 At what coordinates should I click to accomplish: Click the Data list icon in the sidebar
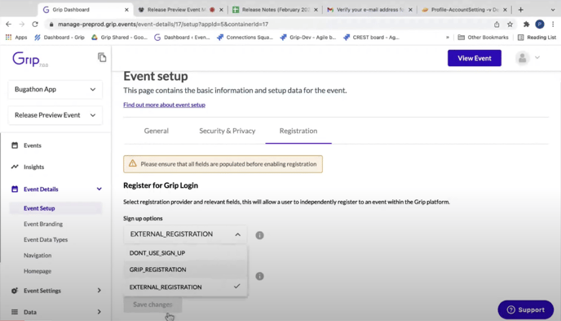[x=15, y=312]
